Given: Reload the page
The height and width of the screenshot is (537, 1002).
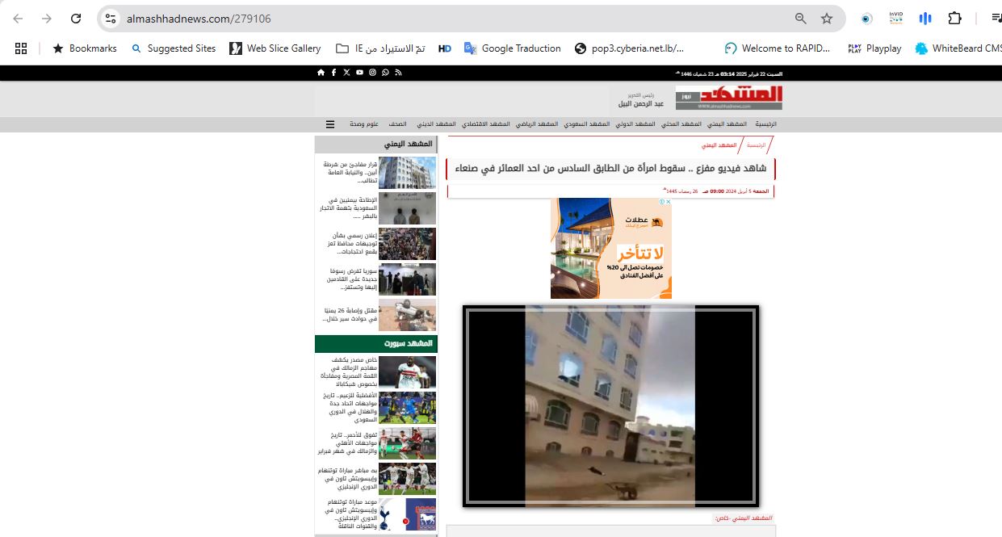Looking at the screenshot, I should [76, 19].
